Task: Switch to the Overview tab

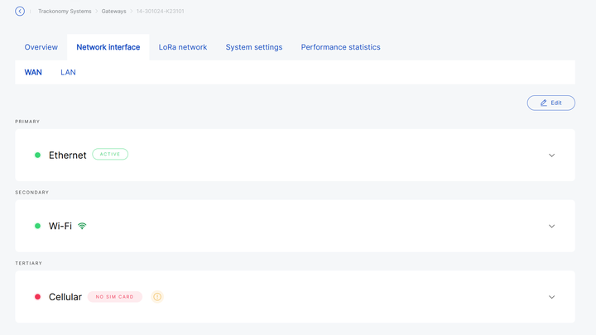Action: pos(41,47)
